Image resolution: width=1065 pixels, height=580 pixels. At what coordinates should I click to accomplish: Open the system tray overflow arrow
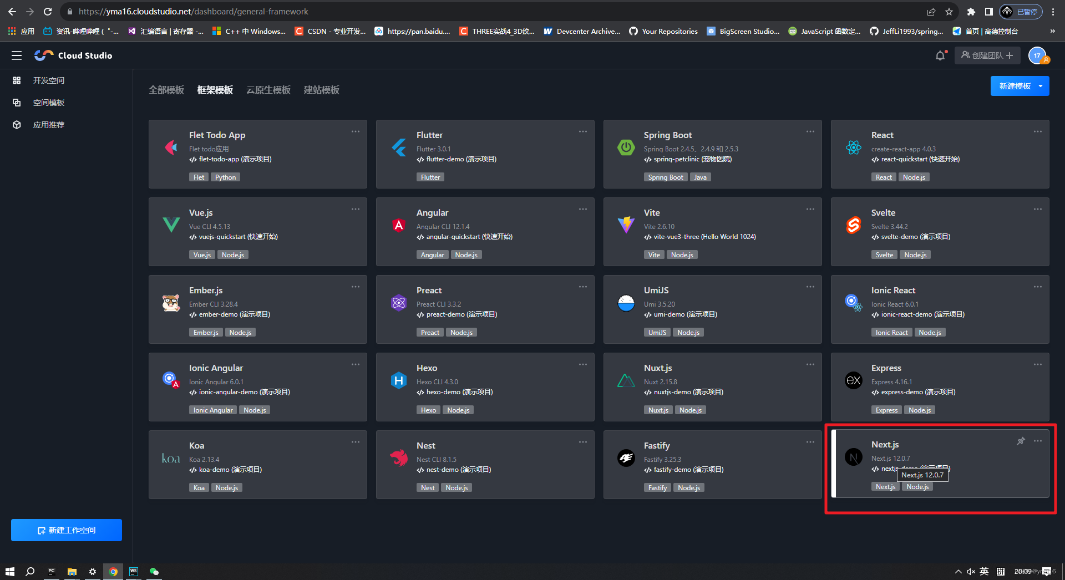958,572
